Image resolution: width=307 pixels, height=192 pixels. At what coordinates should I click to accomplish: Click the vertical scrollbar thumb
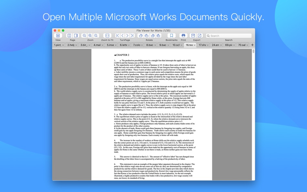point(253,51)
